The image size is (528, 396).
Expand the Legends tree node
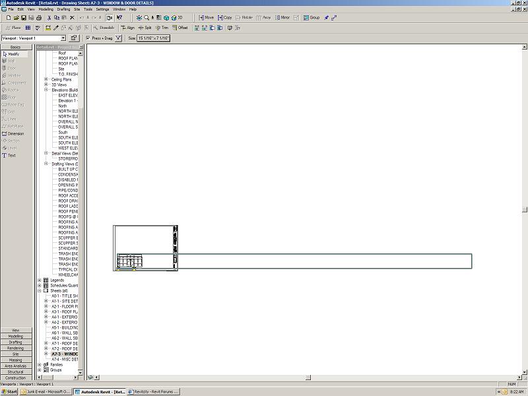[x=40, y=280]
